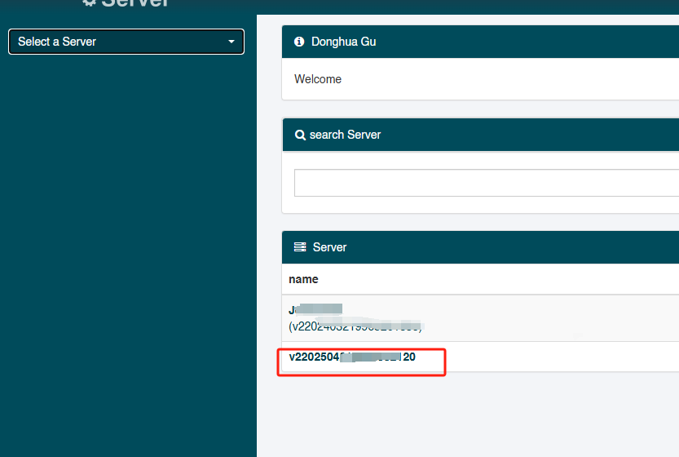Click the server rack icon in Server panel
The height and width of the screenshot is (457, 679).
pos(300,247)
